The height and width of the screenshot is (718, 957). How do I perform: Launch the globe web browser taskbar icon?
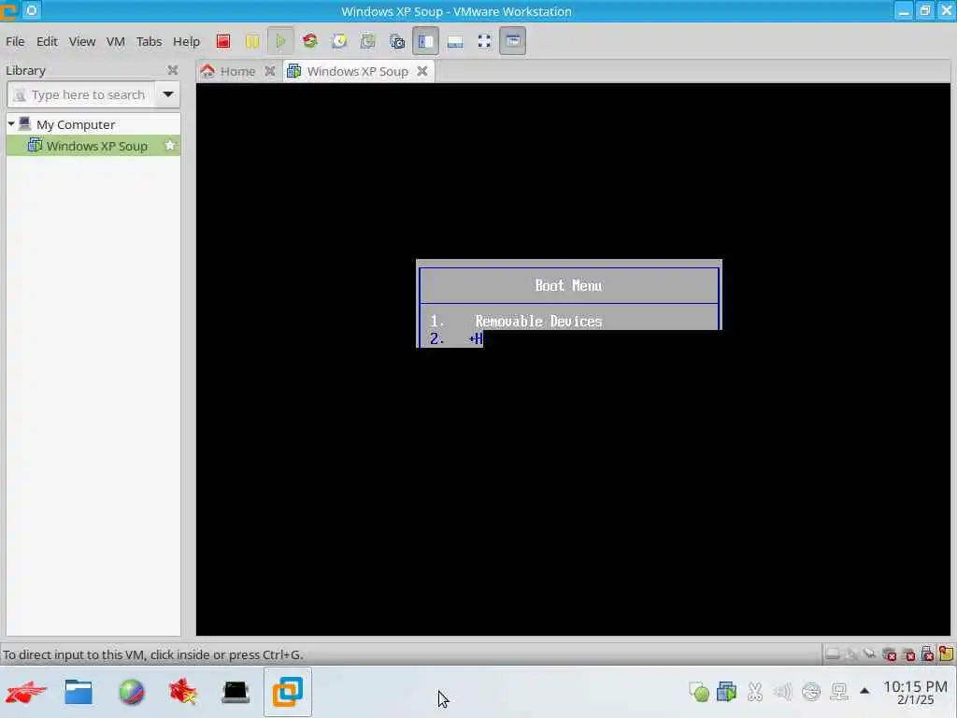coord(131,692)
